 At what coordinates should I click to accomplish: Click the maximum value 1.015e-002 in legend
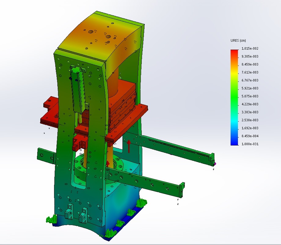click(x=250, y=48)
